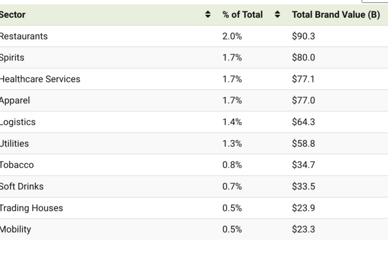This screenshot has height=254, width=388.
Task: Click the Sector column sort arrows icon
Action: point(208,15)
